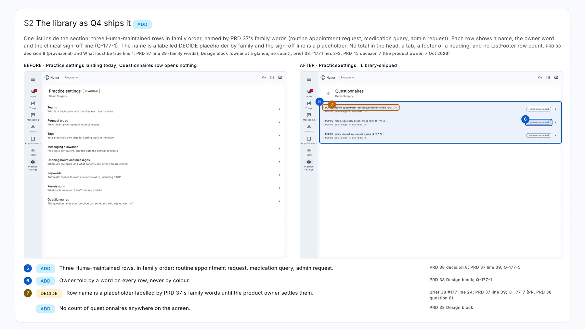Image resolution: width=585 pixels, height=329 pixels.
Task: Toggle the hamburger menu in the AFTER panel
Action: [x=309, y=80]
